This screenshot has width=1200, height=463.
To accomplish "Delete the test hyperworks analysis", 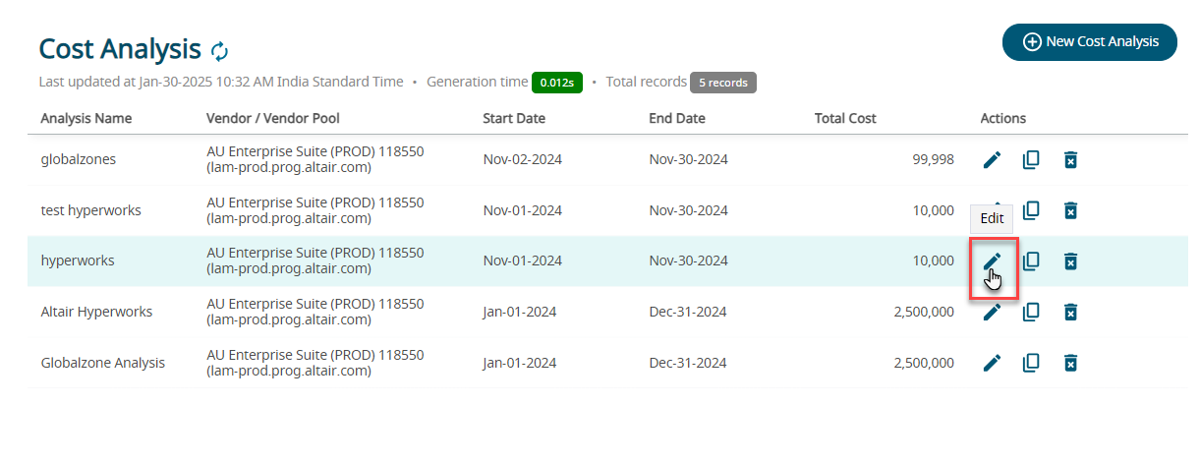I will (x=1070, y=210).
